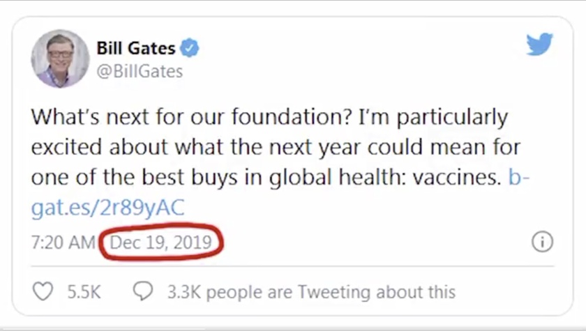Click the @BillGates handle

[x=140, y=71]
